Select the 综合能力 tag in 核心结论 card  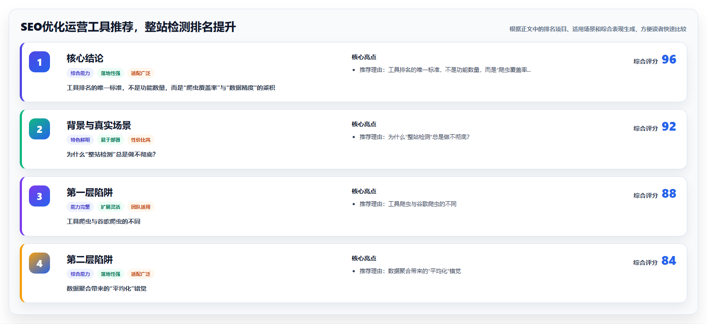click(80, 73)
